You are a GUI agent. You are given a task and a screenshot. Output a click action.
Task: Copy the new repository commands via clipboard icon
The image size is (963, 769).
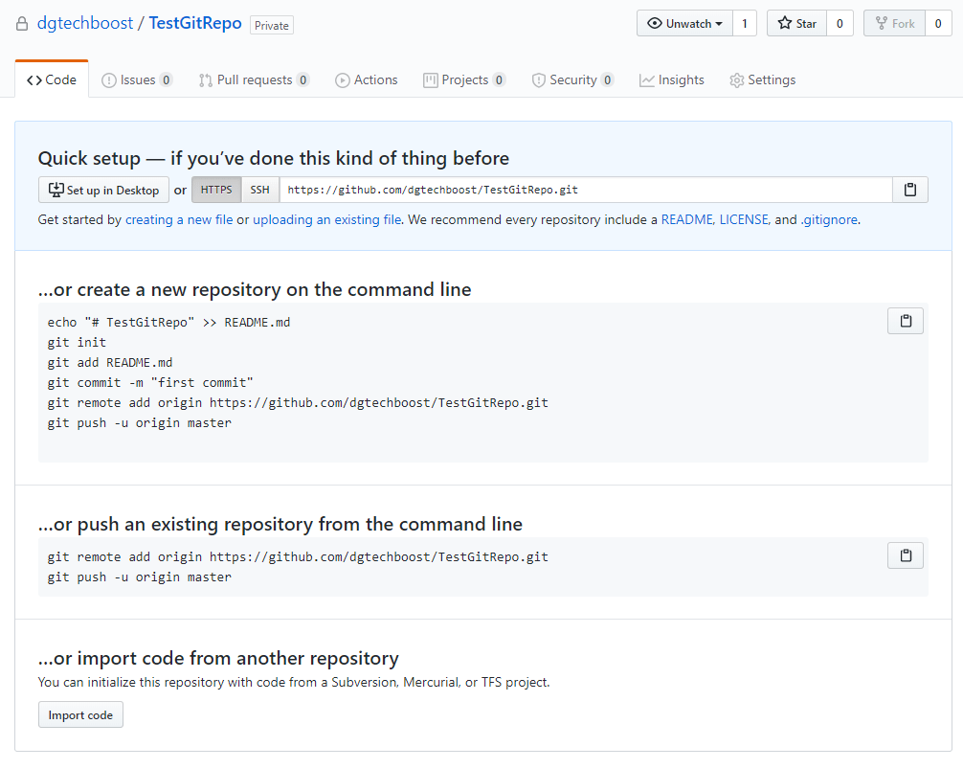[x=905, y=321]
